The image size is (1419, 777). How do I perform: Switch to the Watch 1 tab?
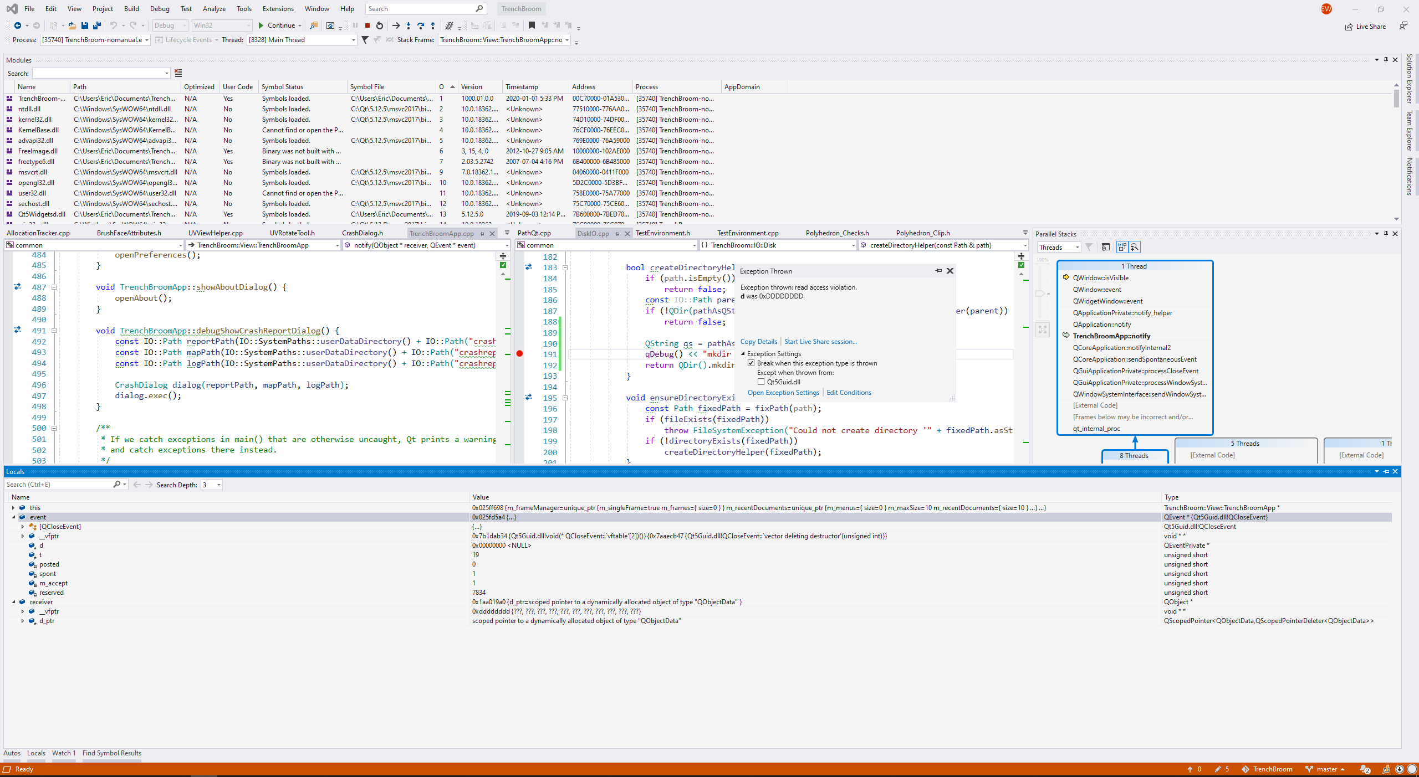(64, 753)
